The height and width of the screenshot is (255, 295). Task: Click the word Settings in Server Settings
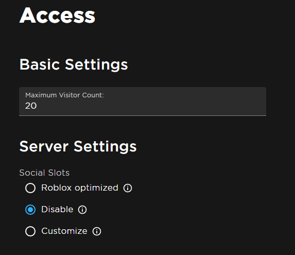105,147
